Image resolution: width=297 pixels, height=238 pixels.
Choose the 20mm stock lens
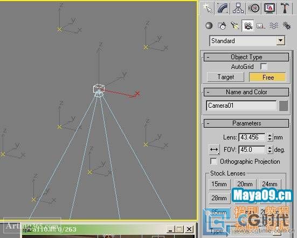click(x=245, y=184)
